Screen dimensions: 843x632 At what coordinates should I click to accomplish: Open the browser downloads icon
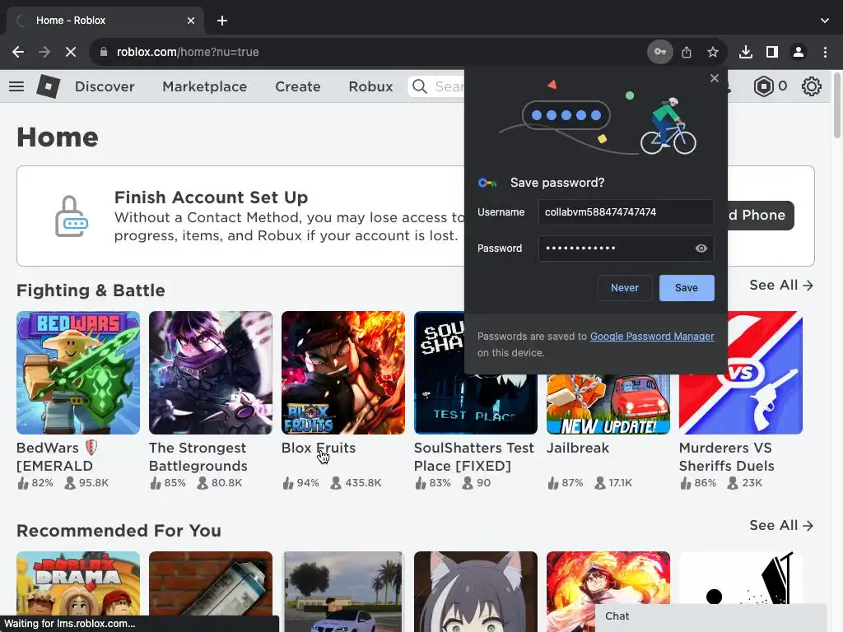(746, 52)
